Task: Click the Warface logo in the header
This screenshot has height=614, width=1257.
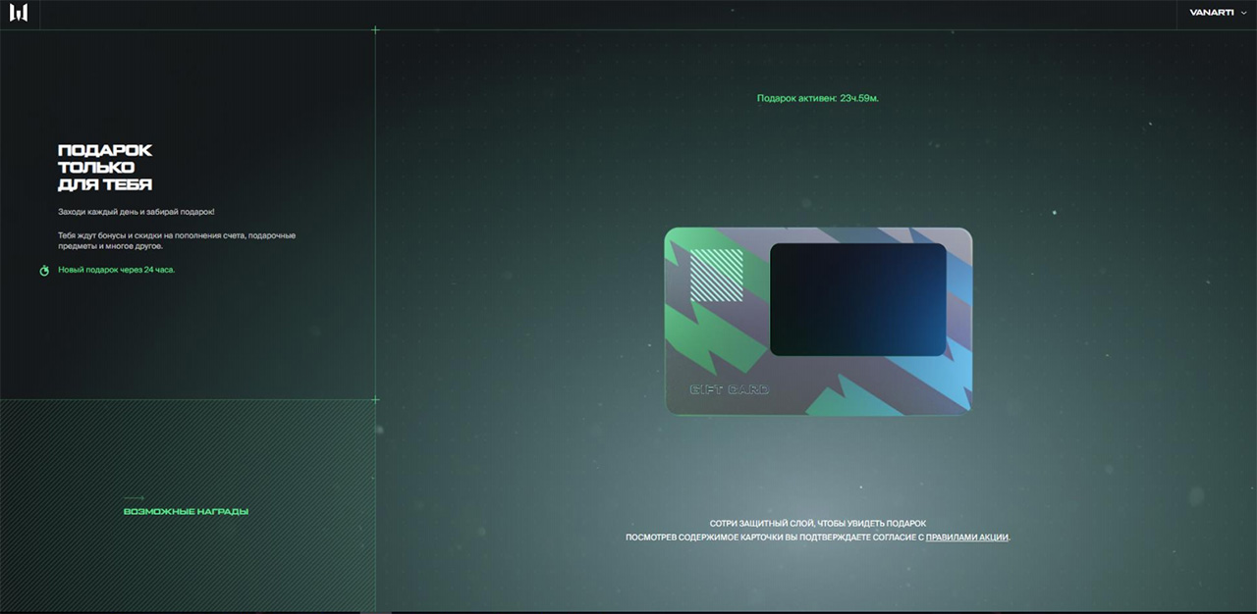Action: coord(19,13)
